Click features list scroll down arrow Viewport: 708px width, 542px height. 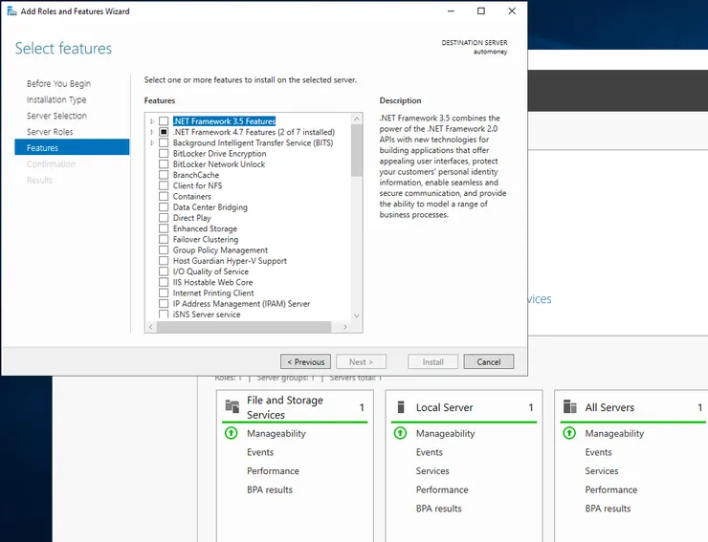[x=357, y=315]
